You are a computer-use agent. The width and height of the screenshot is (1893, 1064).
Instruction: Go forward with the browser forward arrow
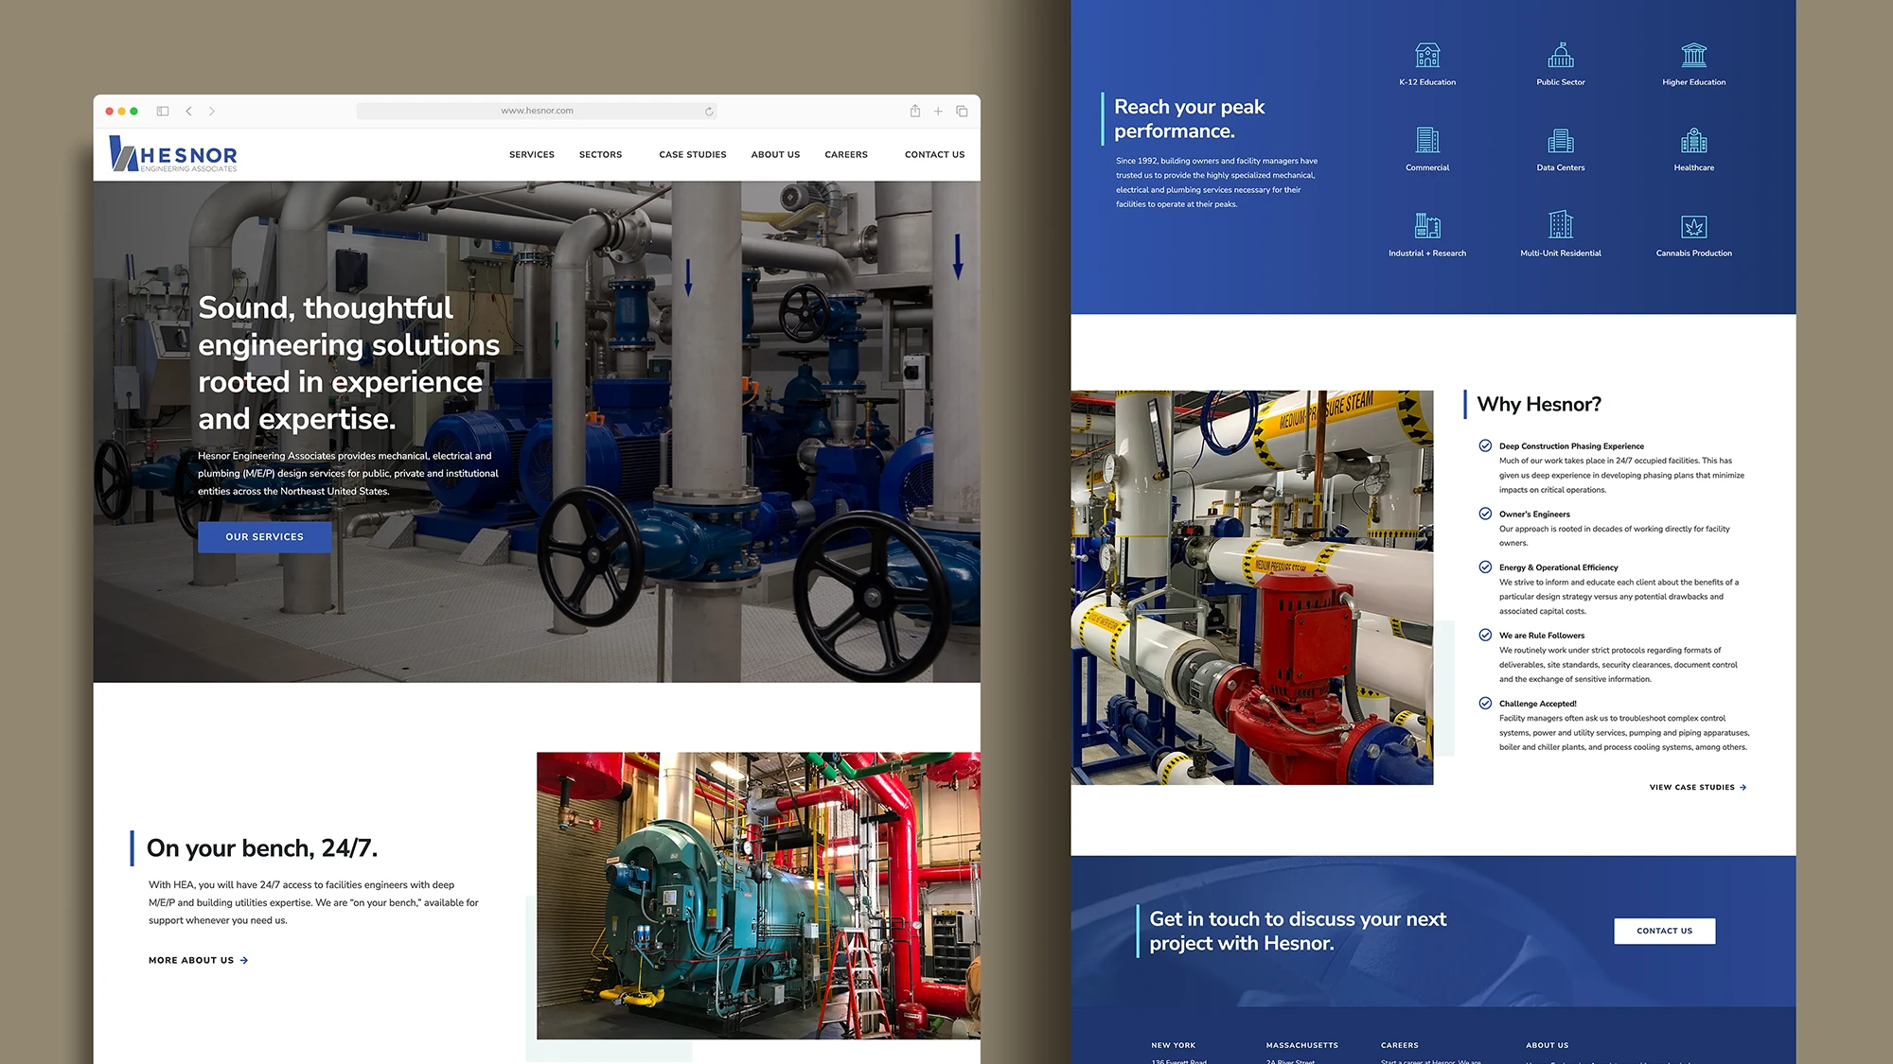coord(212,111)
